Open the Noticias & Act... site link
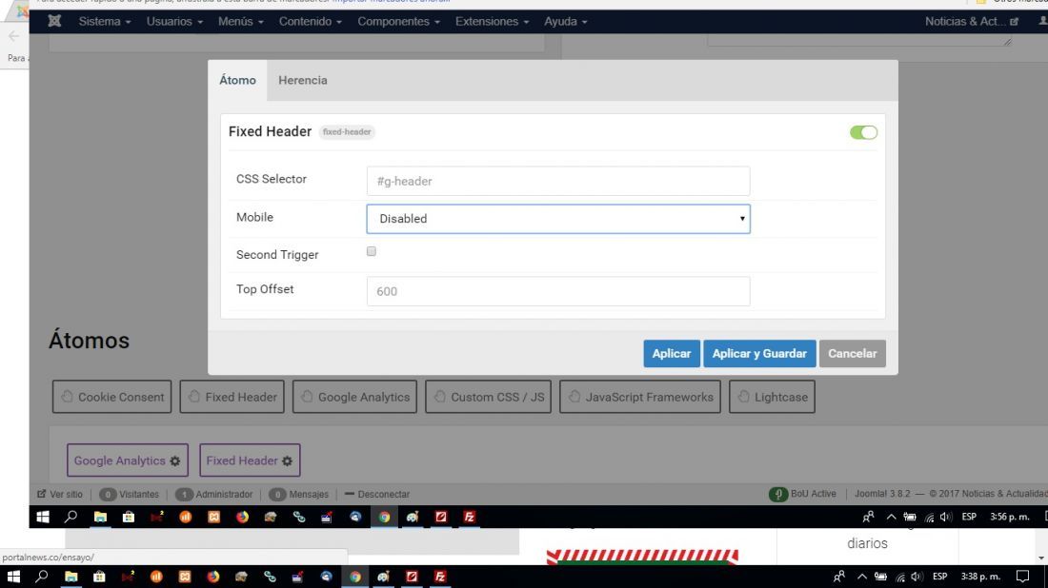Image resolution: width=1048 pixels, height=588 pixels. 971,21
